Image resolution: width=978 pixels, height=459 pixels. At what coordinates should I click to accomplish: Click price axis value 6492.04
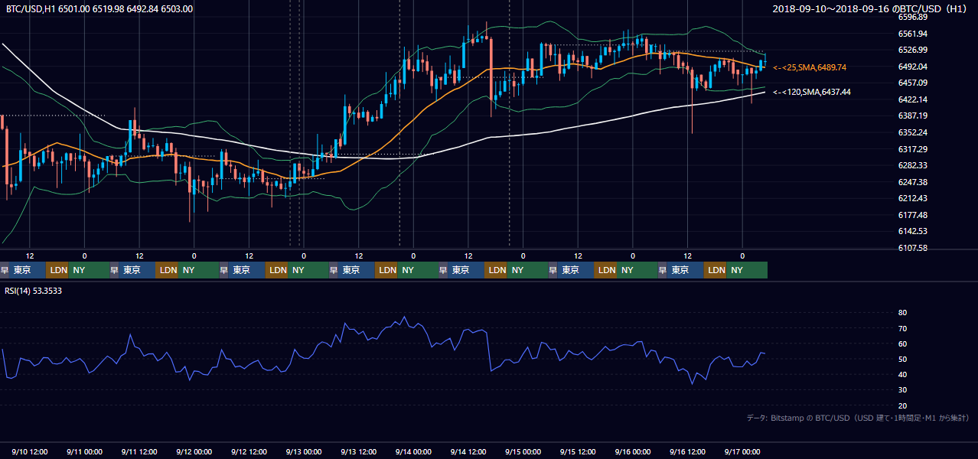(x=913, y=67)
